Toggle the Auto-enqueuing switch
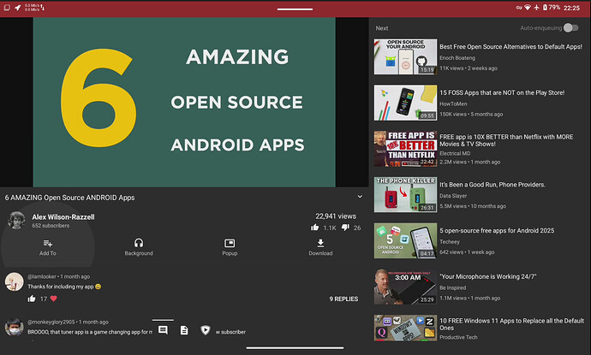591x355 pixels. click(x=570, y=27)
